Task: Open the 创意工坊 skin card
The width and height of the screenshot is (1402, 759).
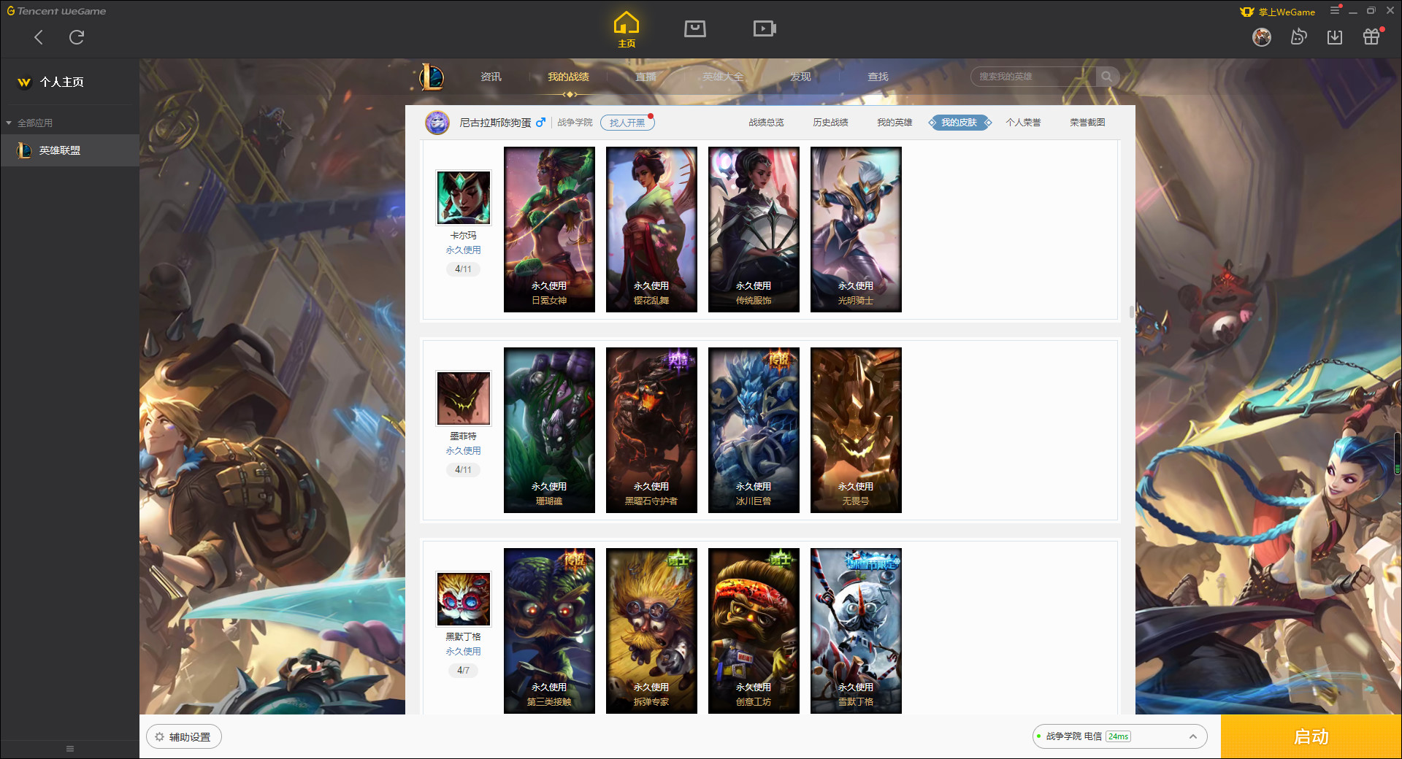Action: click(x=754, y=631)
